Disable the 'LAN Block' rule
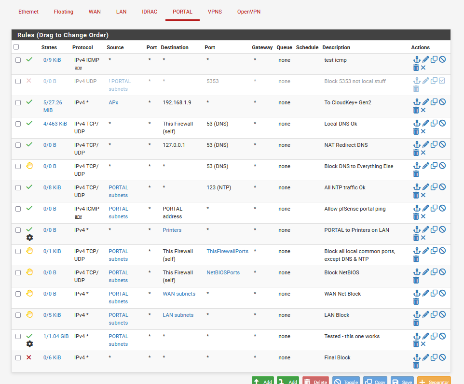Viewport: 464px width, 384px height. click(x=442, y=314)
